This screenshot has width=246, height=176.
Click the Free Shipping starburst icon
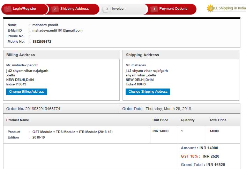210,8
